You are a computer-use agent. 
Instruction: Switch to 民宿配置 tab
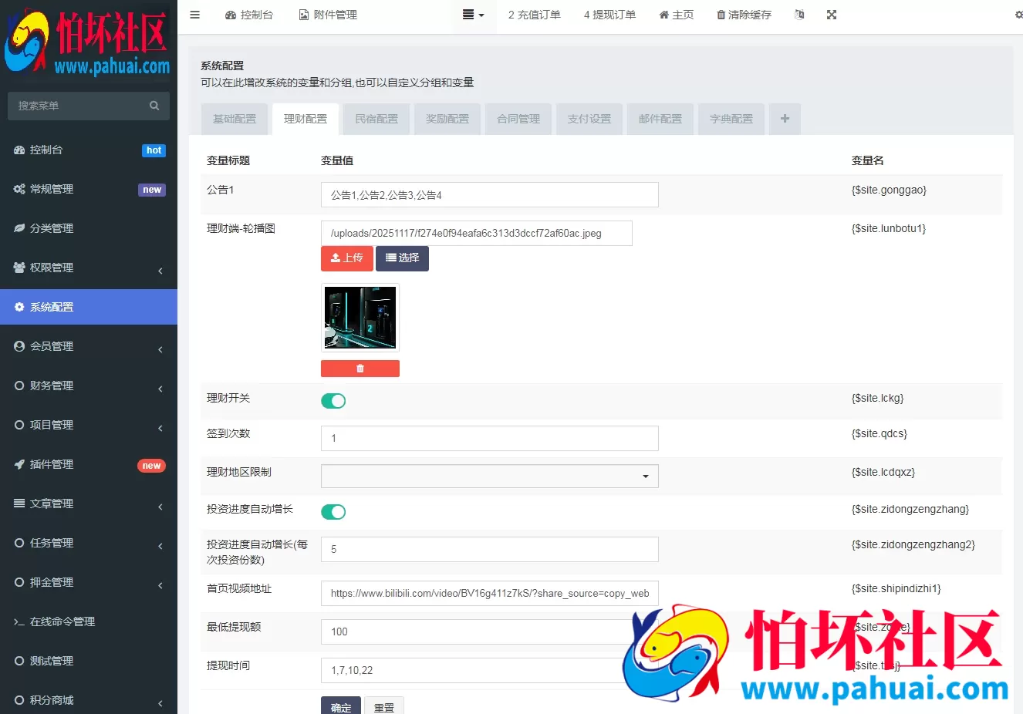(x=376, y=119)
